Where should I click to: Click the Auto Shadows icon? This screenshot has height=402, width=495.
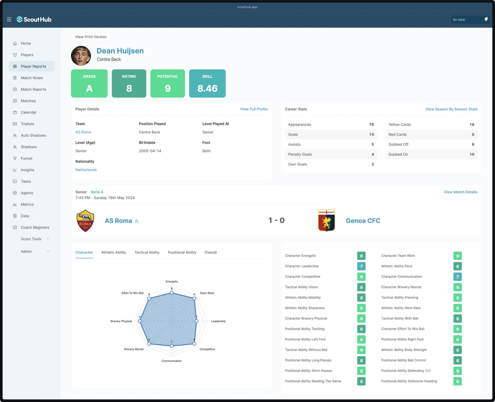tap(15, 136)
